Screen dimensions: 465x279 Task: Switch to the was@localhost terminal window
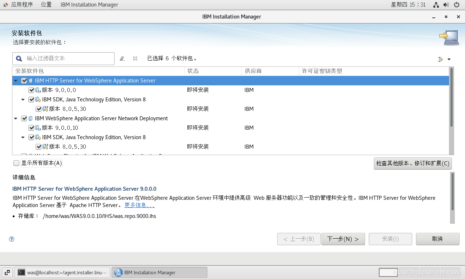[x=62, y=272]
